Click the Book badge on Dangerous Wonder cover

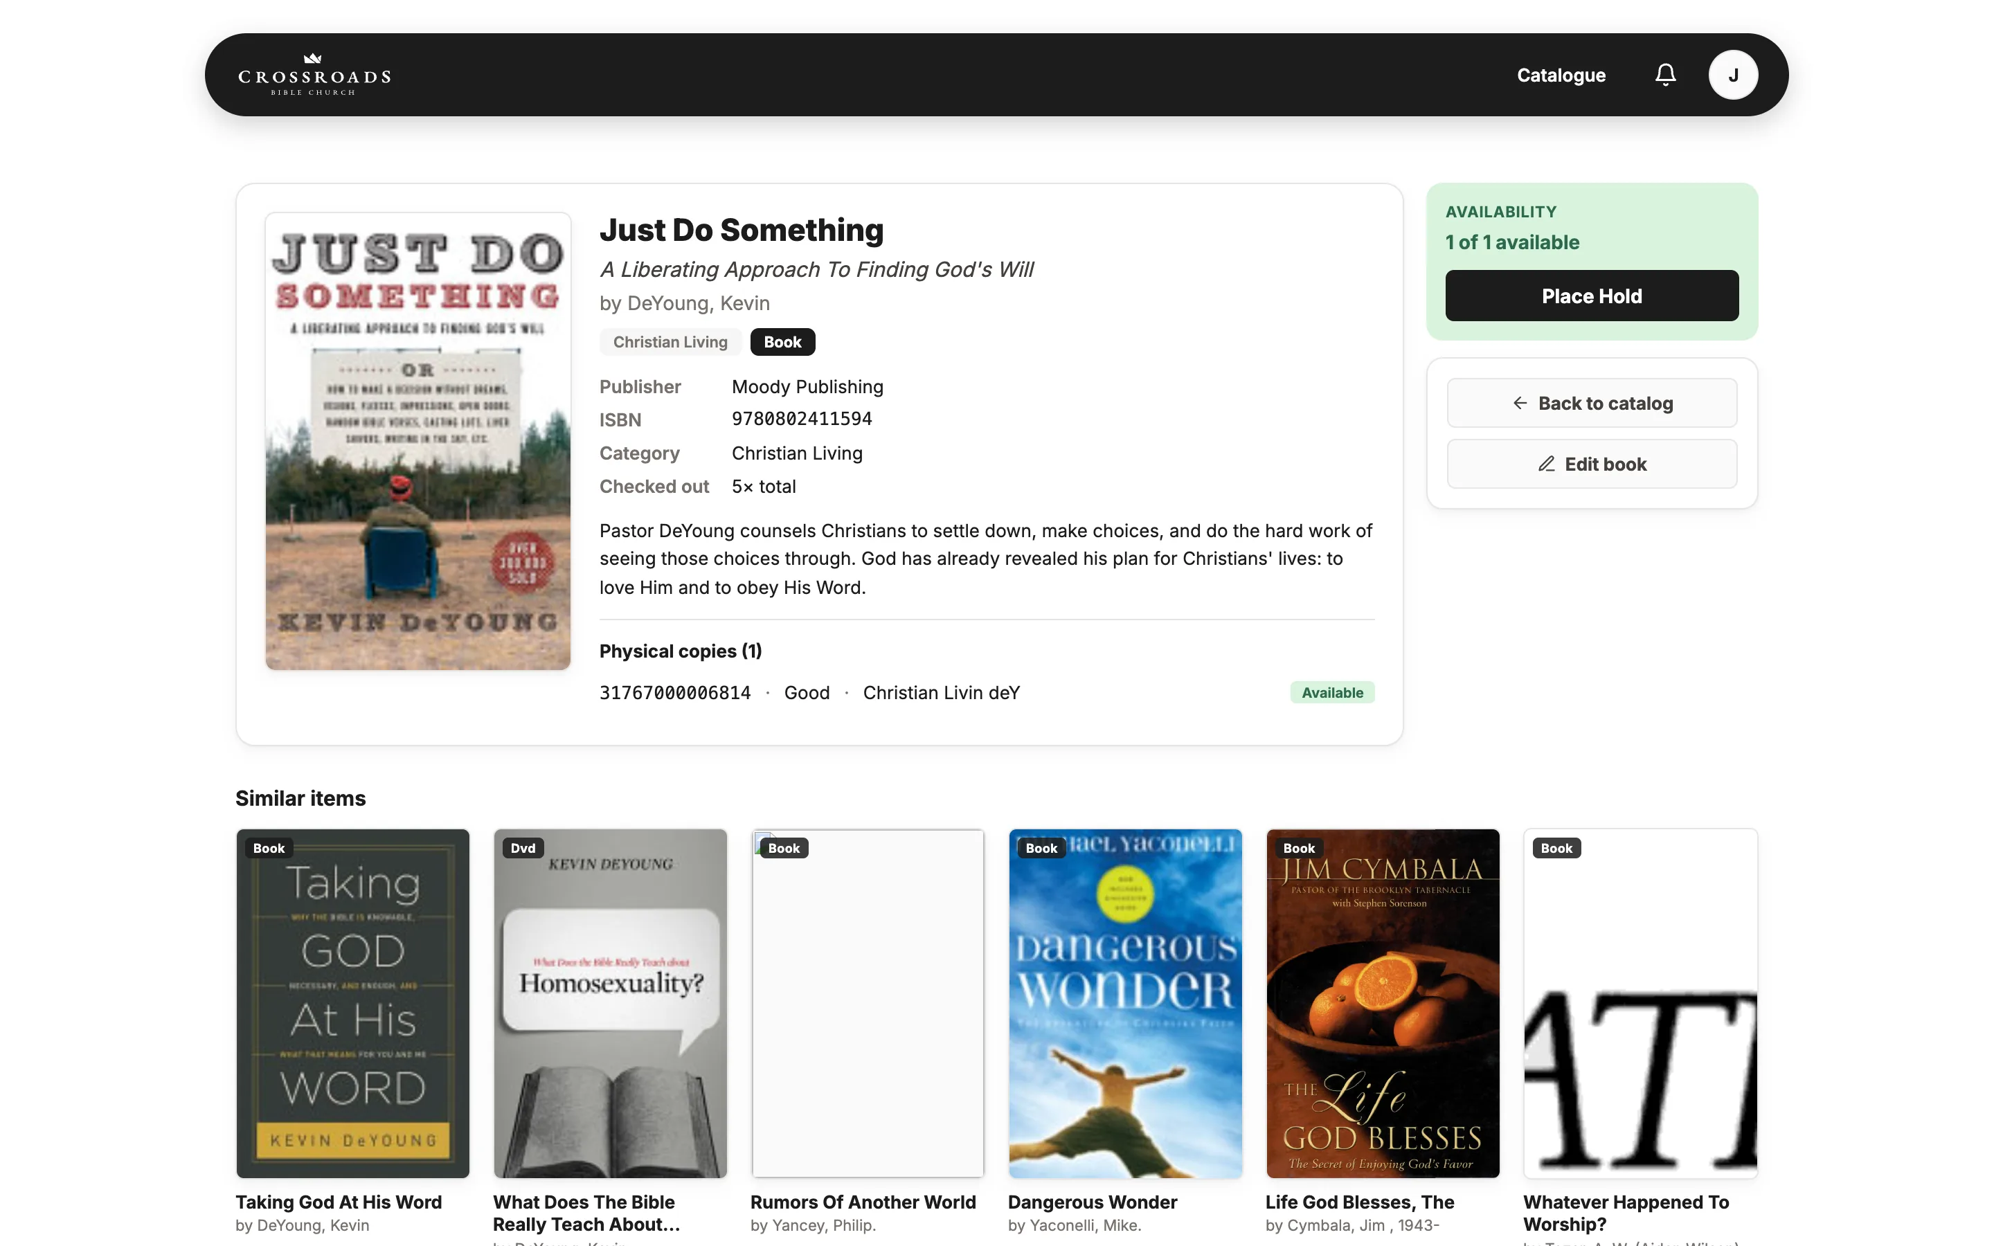click(x=1041, y=848)
